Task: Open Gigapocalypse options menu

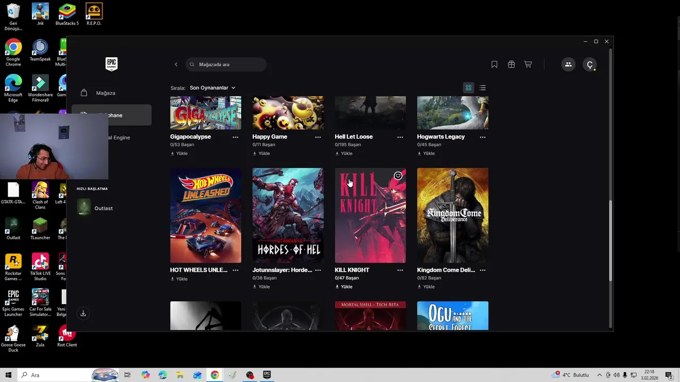Action: [x=235, y=137]
